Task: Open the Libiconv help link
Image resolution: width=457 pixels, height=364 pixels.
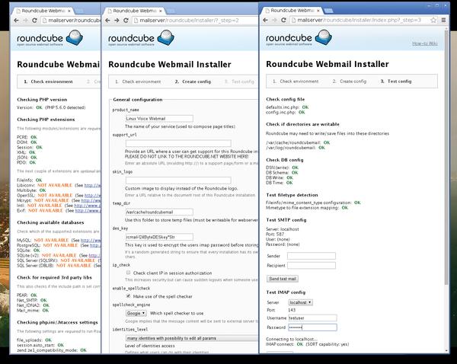Action: (92, 185)
